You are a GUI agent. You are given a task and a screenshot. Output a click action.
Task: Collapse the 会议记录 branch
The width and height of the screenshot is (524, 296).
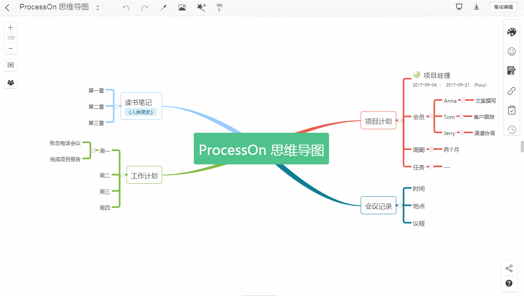click(400, 206)
